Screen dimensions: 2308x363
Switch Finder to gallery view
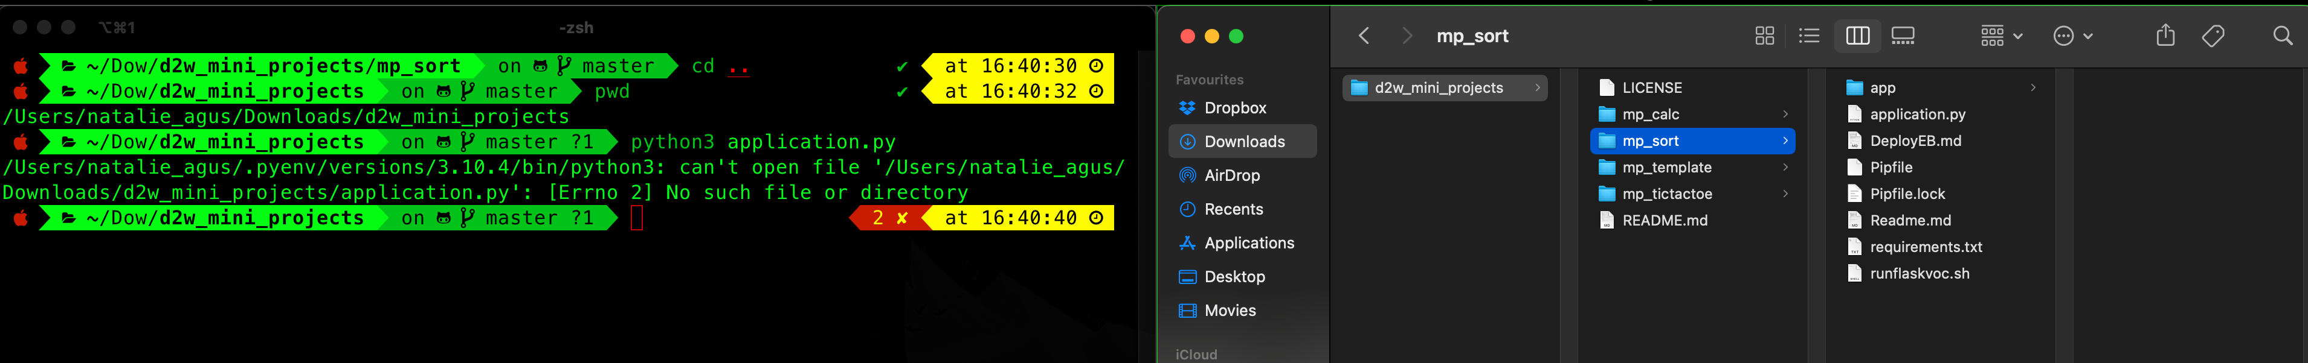click(x=1902, y=36)
